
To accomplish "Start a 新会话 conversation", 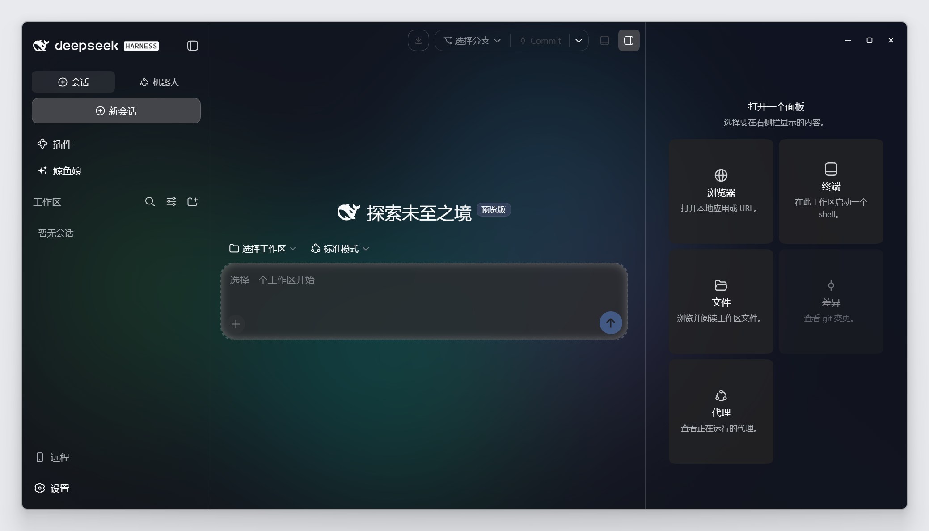I will pyautogui.click(x=116, y=111).
